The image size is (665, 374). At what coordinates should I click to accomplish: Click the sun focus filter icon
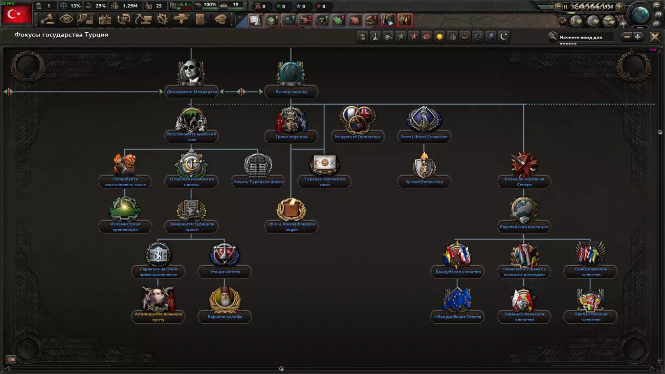coord(439,36)
